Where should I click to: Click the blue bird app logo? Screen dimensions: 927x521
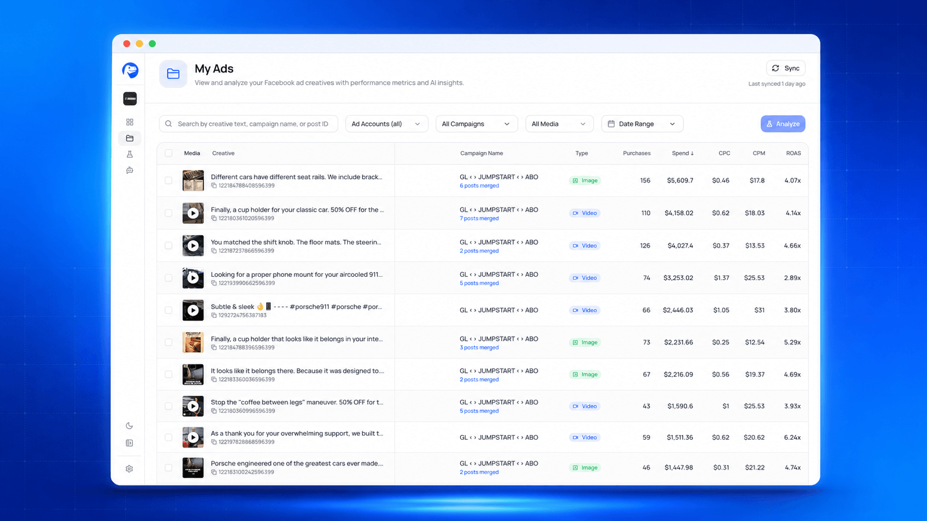click(130, 70)
